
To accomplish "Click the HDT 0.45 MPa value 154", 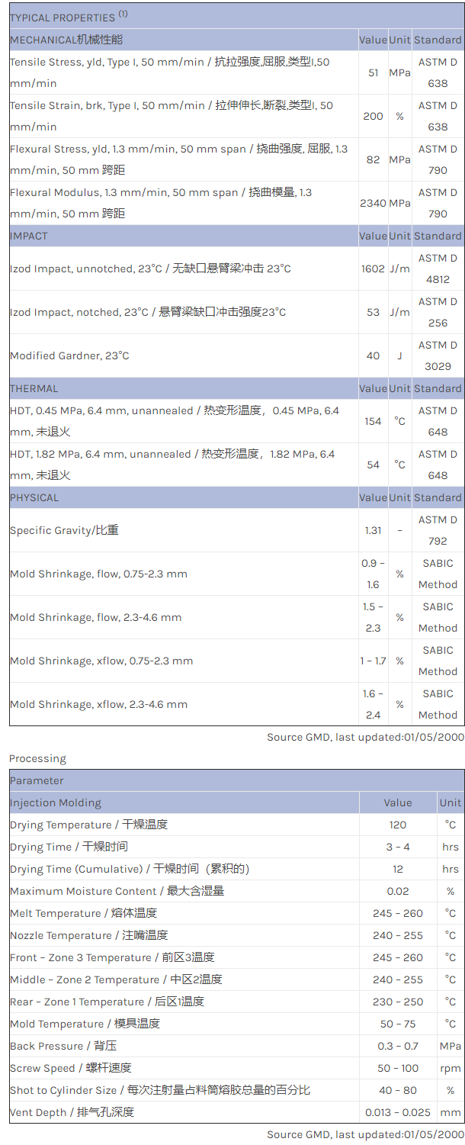I will [x=373, y=421].
